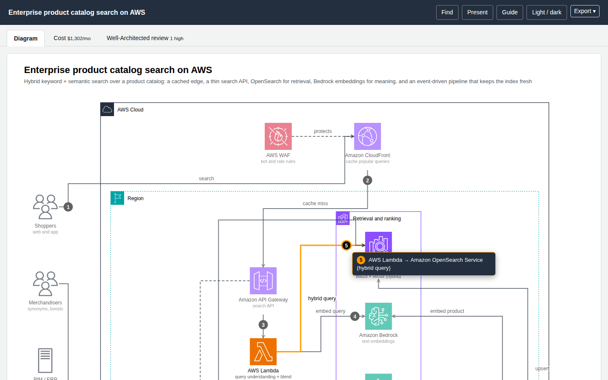The width and height of the screenshot is (608, 380).
Task: Click the 'hybrid query' edge label
Action: (322, 299)
